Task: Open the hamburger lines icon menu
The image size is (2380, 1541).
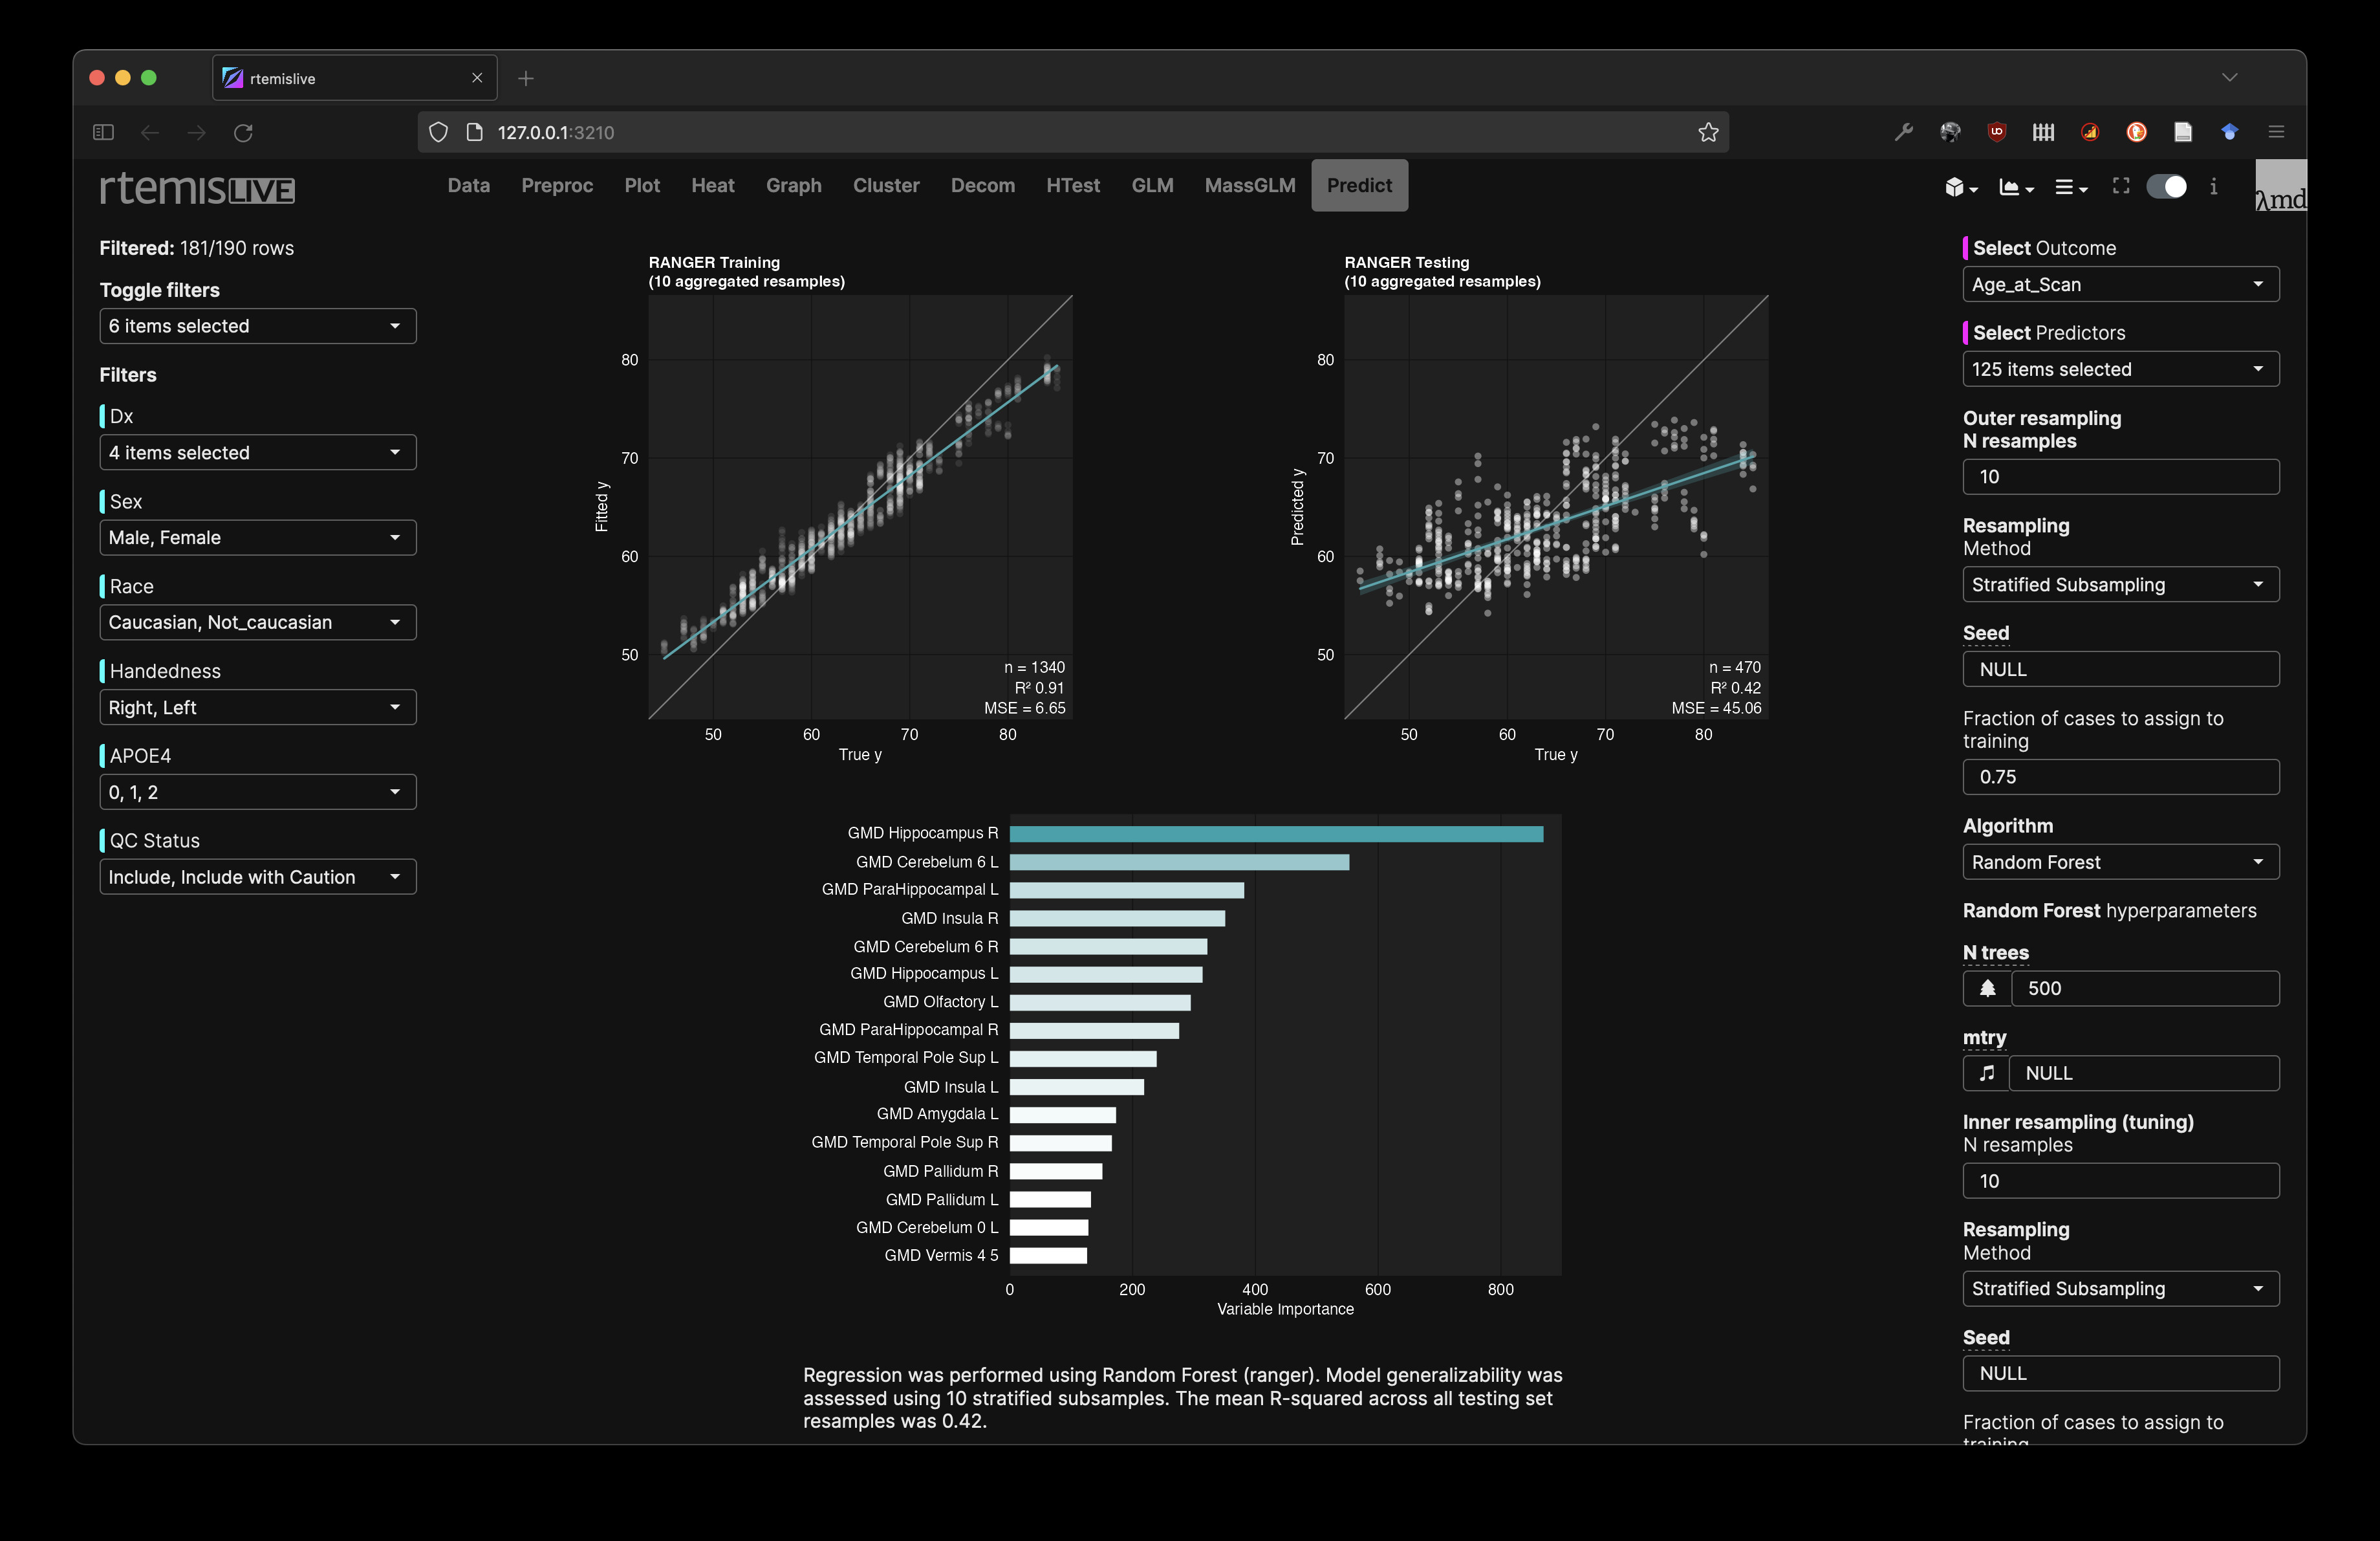Action: click(x=2069, y=187)
